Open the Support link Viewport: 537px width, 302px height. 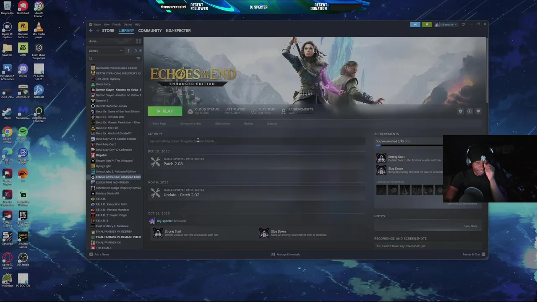[x=272, y=123]
